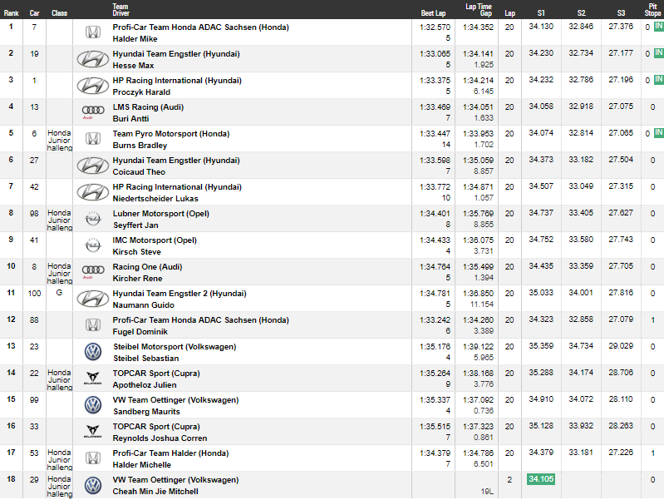664x500 pixels.
Task: Click the Class value G for car 100
Action: (59, 293)
